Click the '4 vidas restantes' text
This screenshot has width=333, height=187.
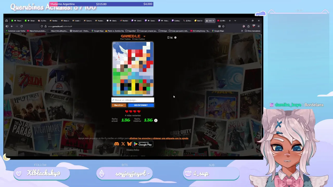[x=133, y=115]
